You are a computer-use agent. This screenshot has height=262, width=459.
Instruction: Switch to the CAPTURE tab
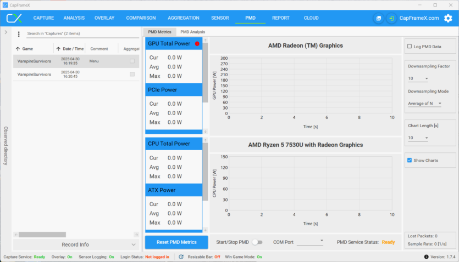point(43,18)
